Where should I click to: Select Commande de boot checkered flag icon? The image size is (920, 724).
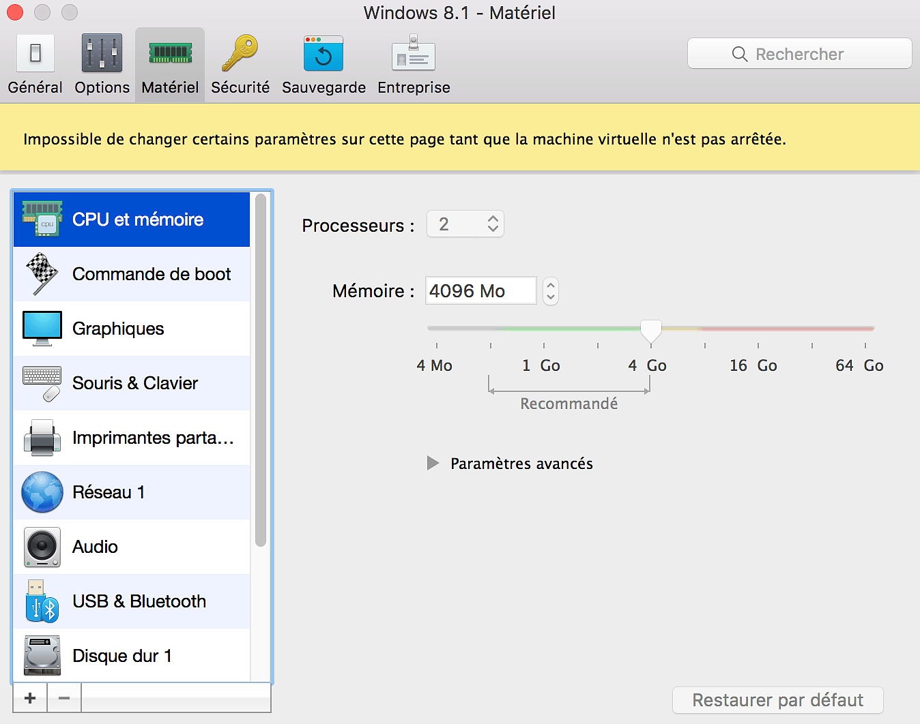coord(42,274)
